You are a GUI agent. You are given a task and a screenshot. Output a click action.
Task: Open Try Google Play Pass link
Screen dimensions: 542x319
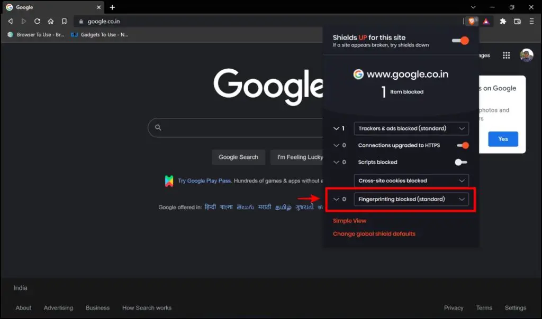pos(204,181)
